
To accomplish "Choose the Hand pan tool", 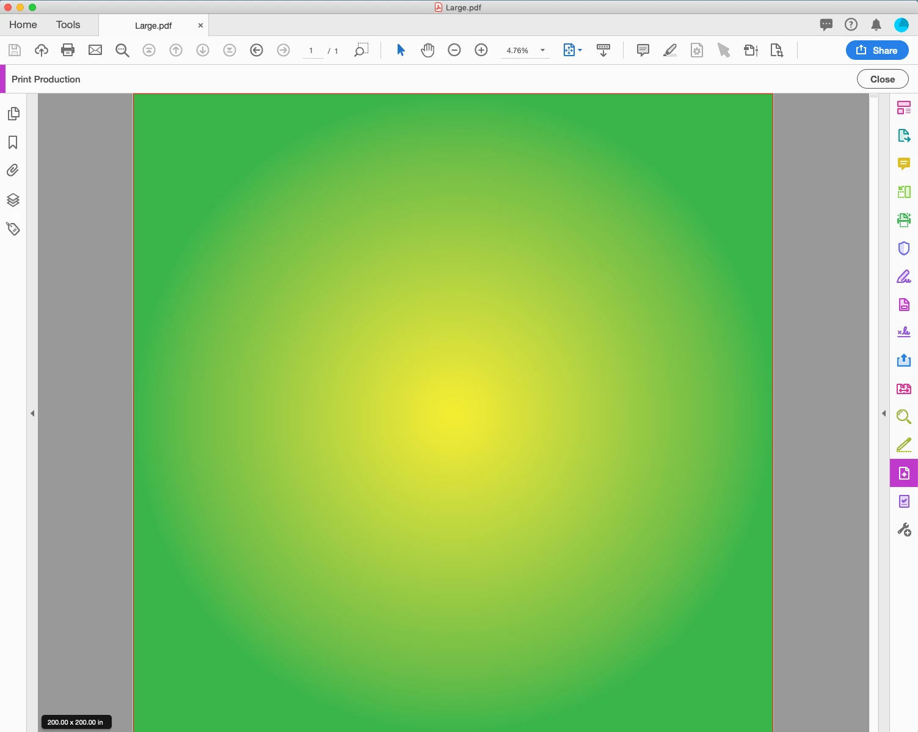I will [x=428, y=50].
